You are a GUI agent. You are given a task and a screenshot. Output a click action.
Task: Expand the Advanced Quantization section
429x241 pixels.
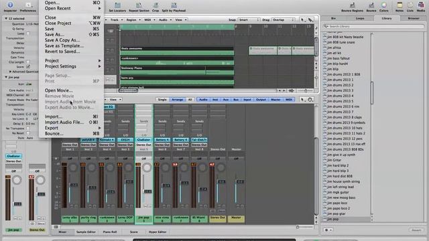coord(11,72)
